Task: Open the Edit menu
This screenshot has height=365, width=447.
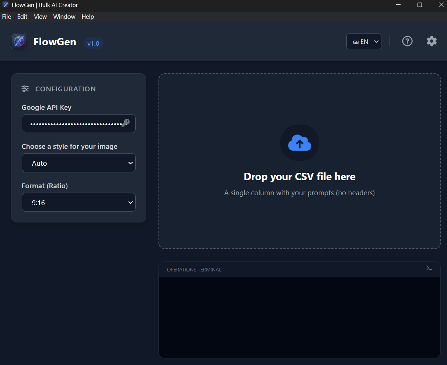Action: [22, 17]
